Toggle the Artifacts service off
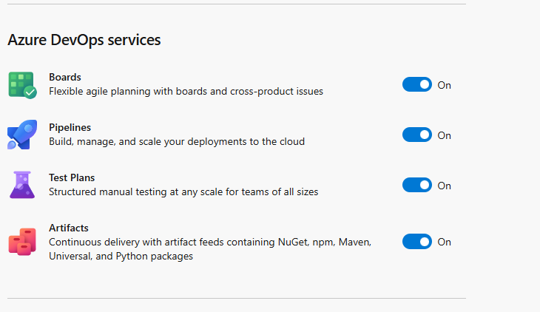Image resolution: width=540 pixels, height=312 pixels. pyautogui.click(x=417, y=242)
